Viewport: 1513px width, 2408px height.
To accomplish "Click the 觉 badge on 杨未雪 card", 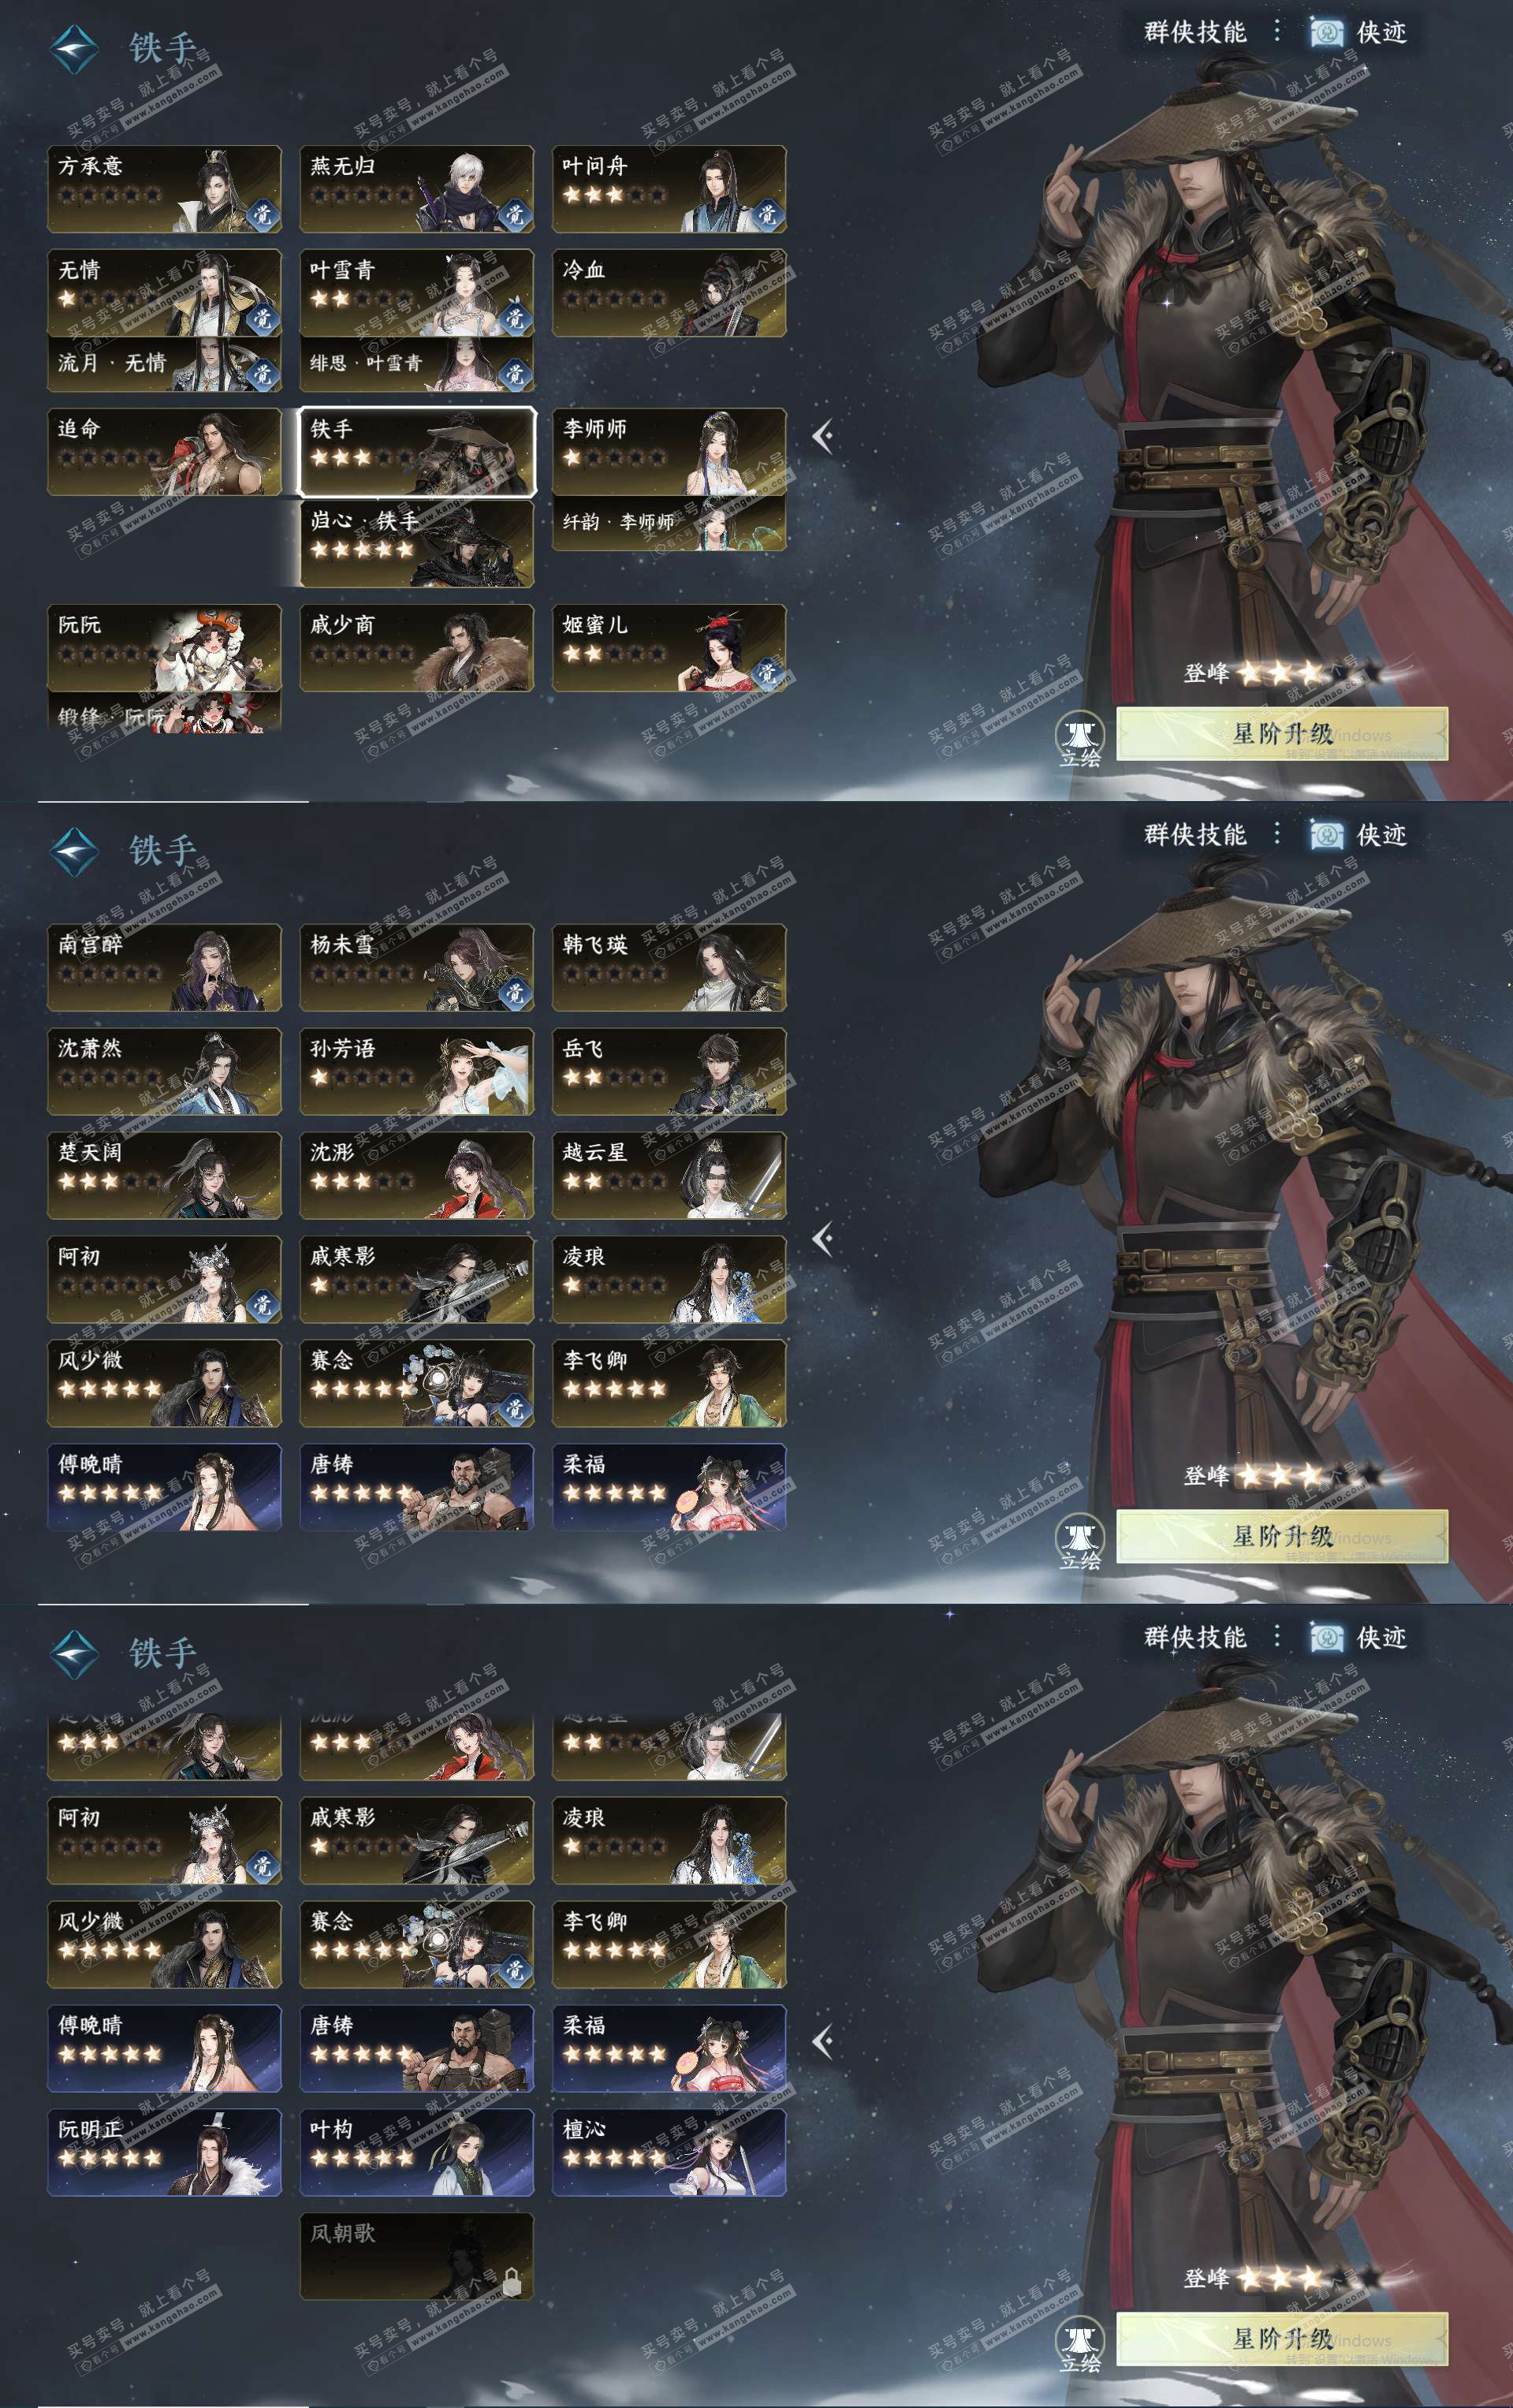I will [x=514, y=992].
